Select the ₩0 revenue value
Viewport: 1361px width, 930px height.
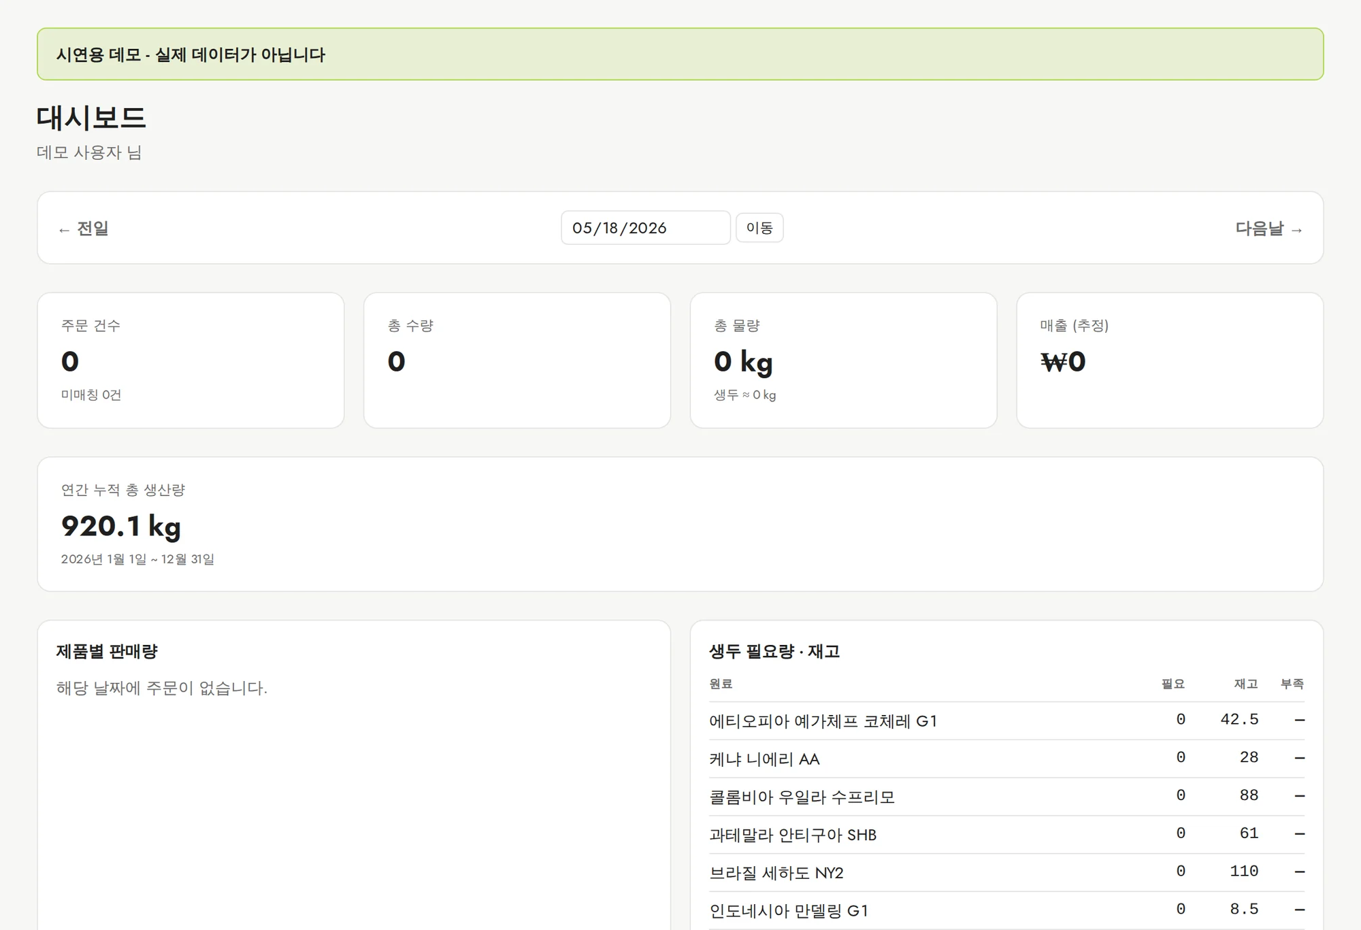(x=1063, y=362)
